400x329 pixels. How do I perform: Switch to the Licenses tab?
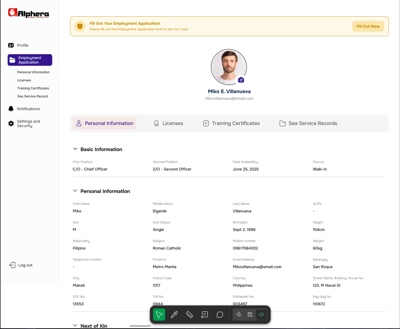click(x=168, y=123)
